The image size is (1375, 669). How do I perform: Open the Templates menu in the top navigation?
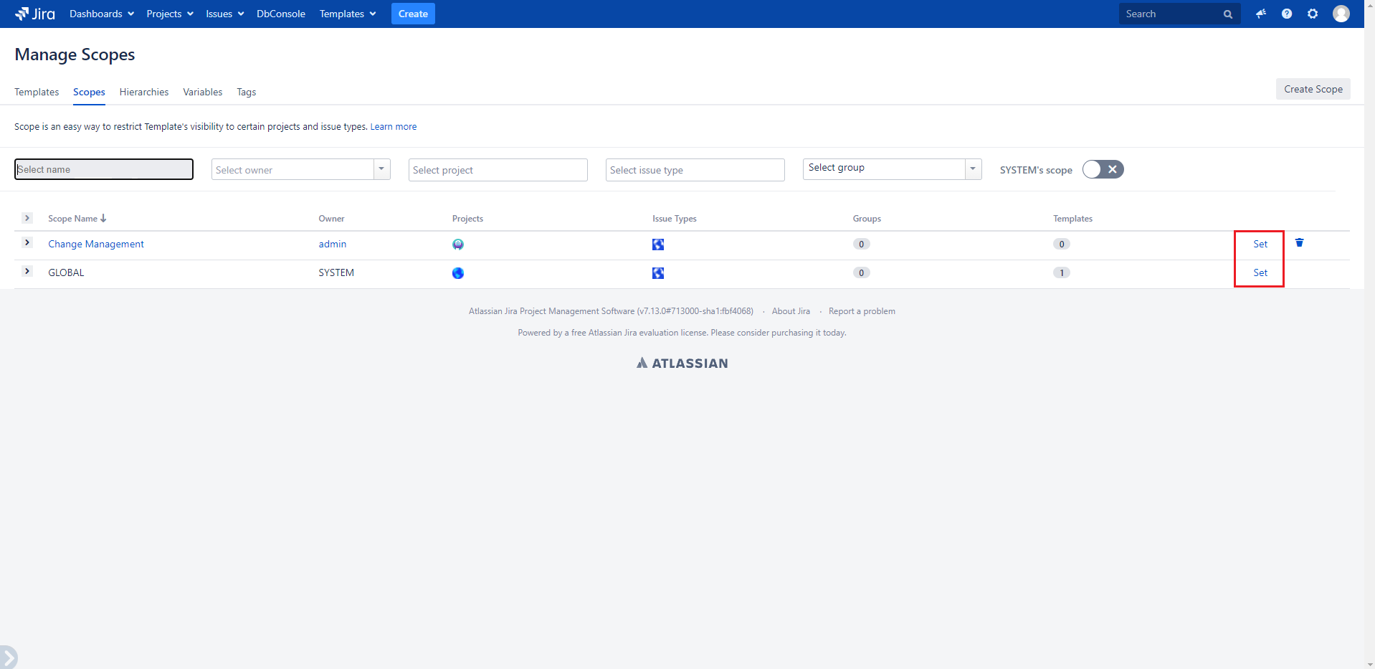pos(347,14)
